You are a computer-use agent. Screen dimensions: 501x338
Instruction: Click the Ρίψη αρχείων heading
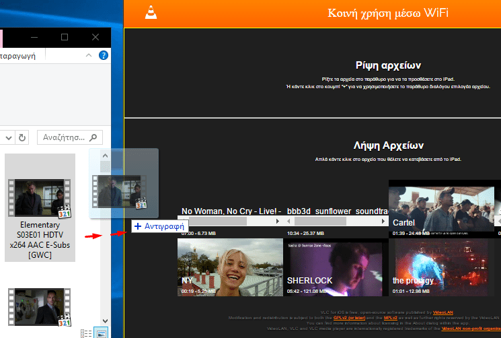click(x=388, y=65)
